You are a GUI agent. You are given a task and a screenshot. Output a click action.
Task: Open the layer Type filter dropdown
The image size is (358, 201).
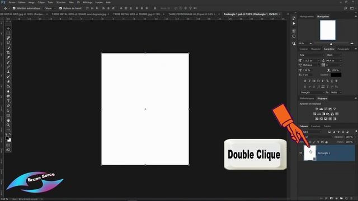tap(312, 132)
